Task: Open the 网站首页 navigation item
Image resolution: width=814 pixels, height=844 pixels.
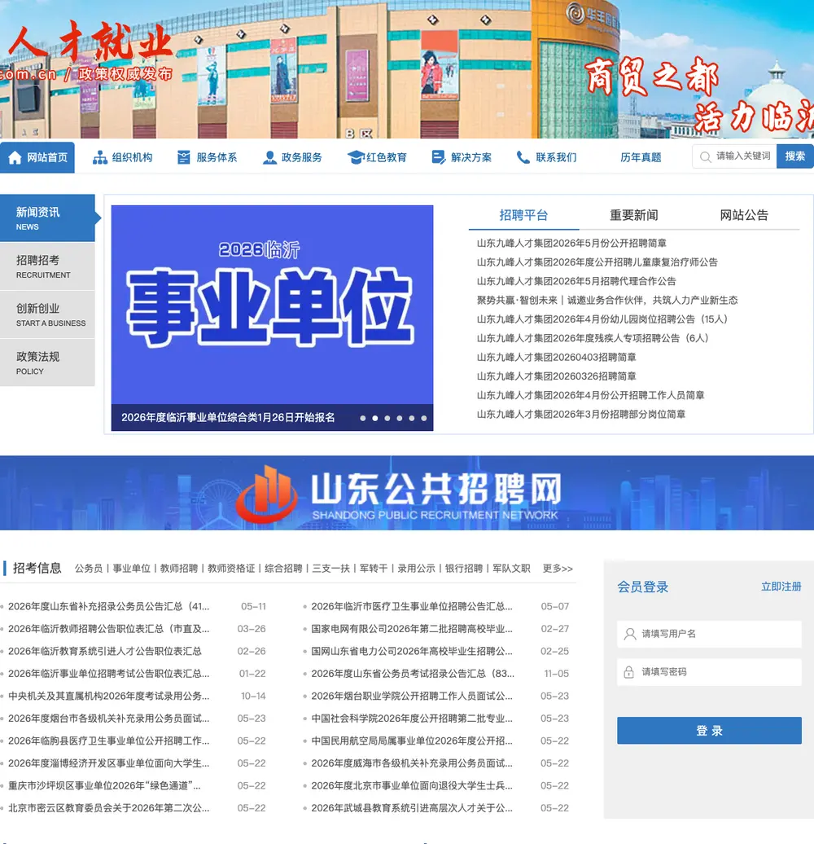Action: coord(37,157)
